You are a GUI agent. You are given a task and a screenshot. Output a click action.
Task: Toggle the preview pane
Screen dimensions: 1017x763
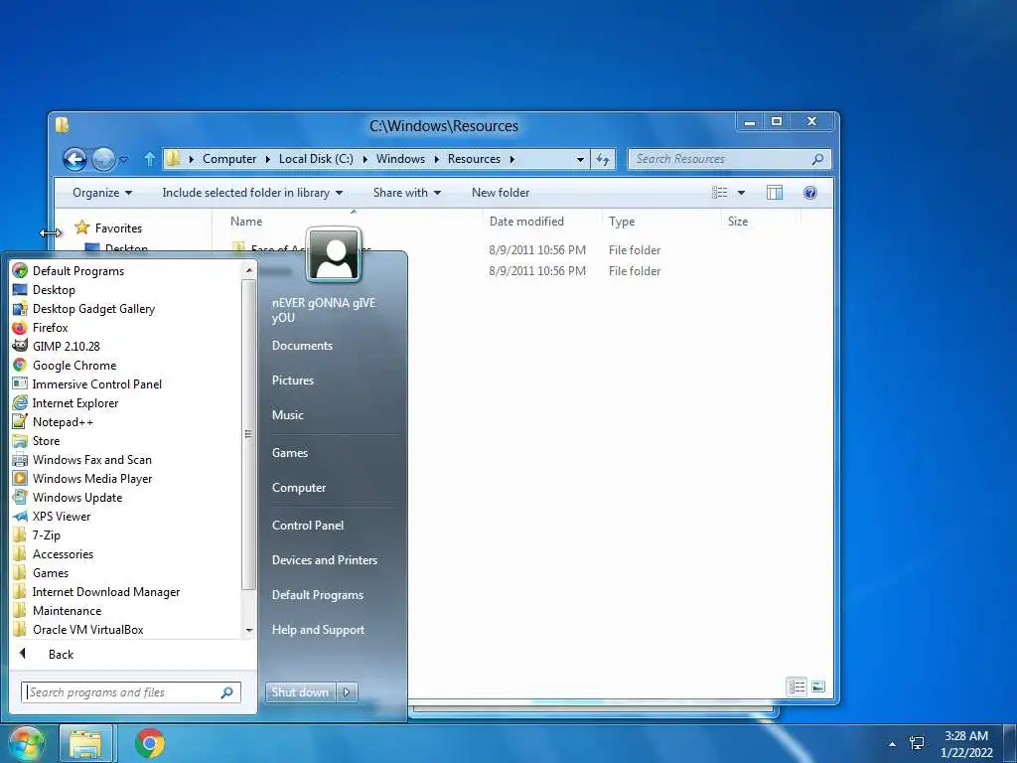[x=775, y=193]
